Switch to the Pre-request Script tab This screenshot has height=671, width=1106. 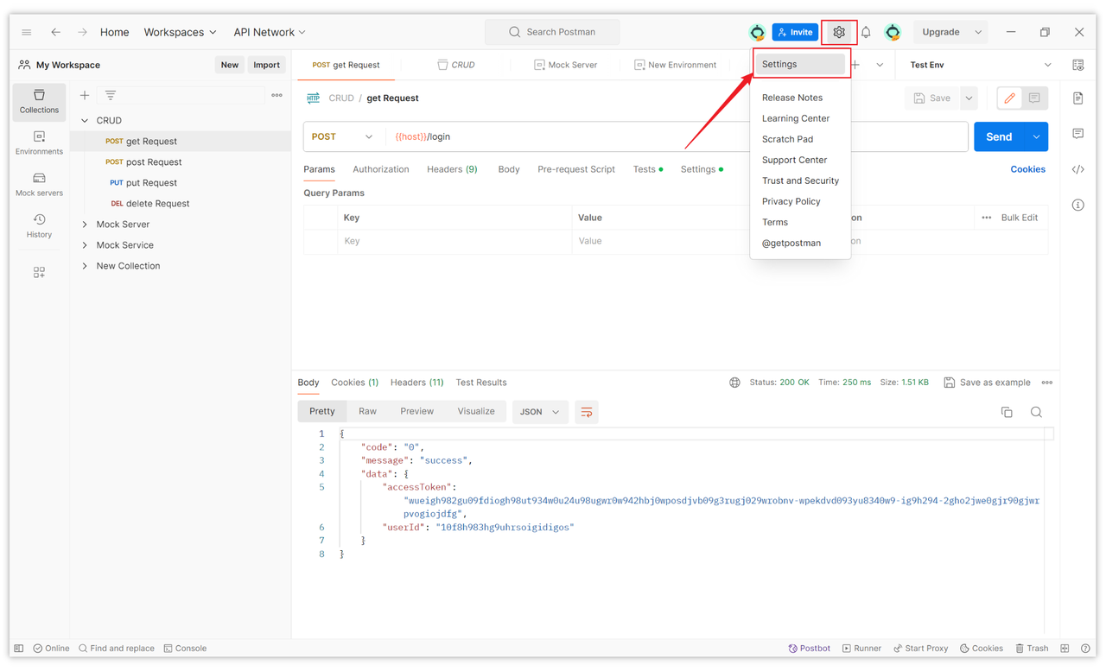point(576,169)
